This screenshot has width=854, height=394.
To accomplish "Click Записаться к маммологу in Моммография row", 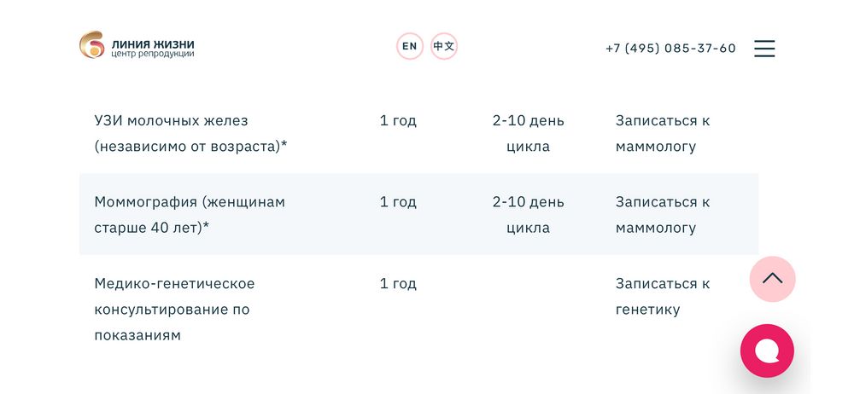I will point(662,215).
